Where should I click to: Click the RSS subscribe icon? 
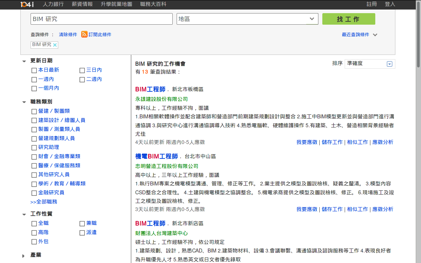[84, 34]
